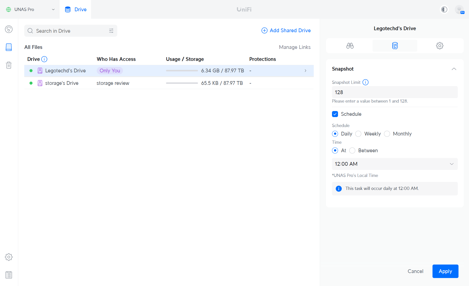Uncheck the Schedule checkbox
The height and width of the screenshot is (286, 469).
[335, 114]
